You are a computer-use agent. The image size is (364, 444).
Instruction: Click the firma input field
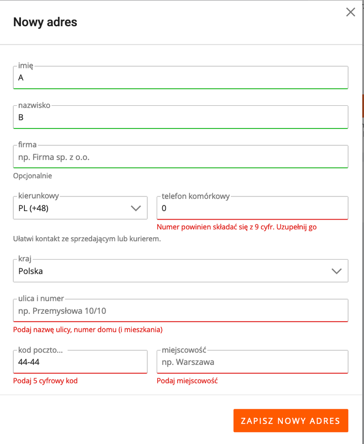[180, 157]
